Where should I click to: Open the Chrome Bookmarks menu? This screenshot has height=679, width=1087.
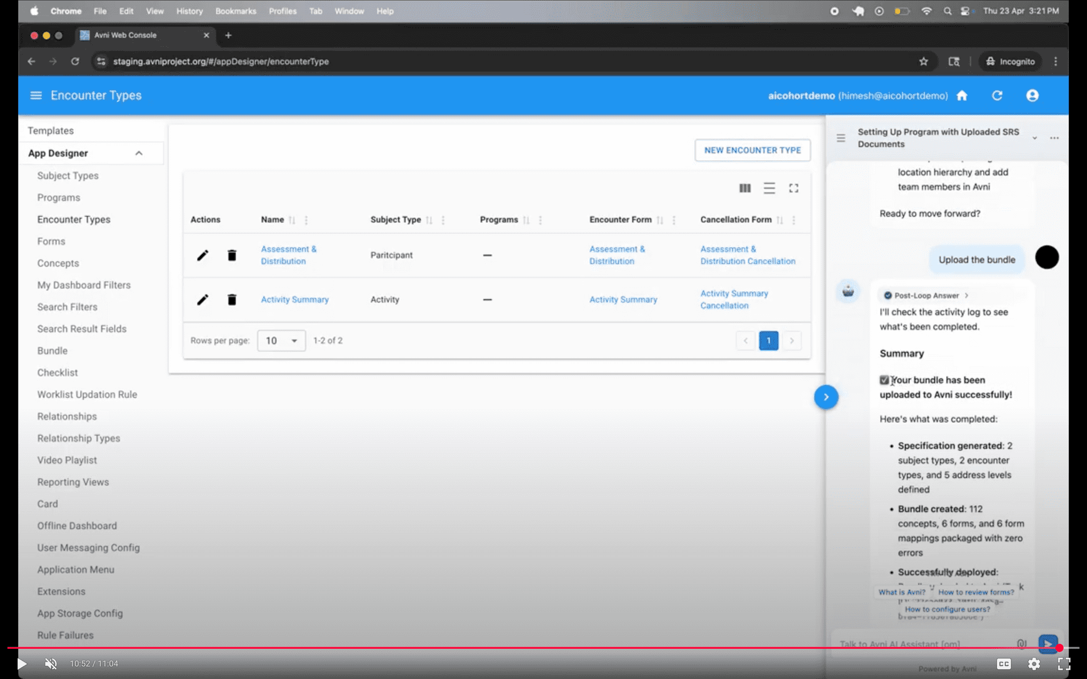(236, 11)
